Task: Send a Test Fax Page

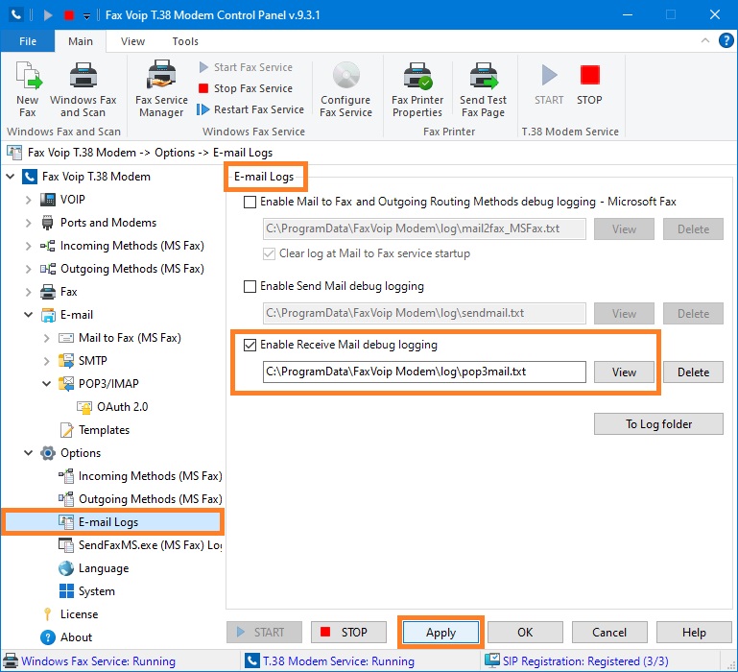Action: click(484, 89)
